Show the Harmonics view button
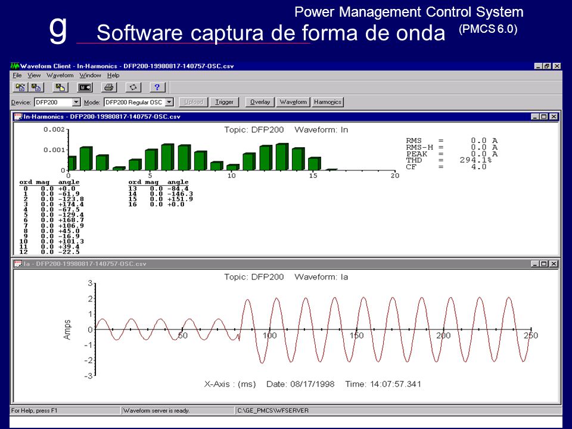The image size is (572, 429). click(x=328, y=102)
